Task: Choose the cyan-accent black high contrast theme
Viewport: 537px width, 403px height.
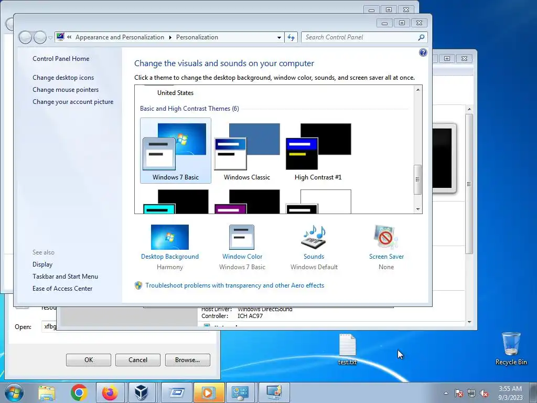Action: point(176,201)
